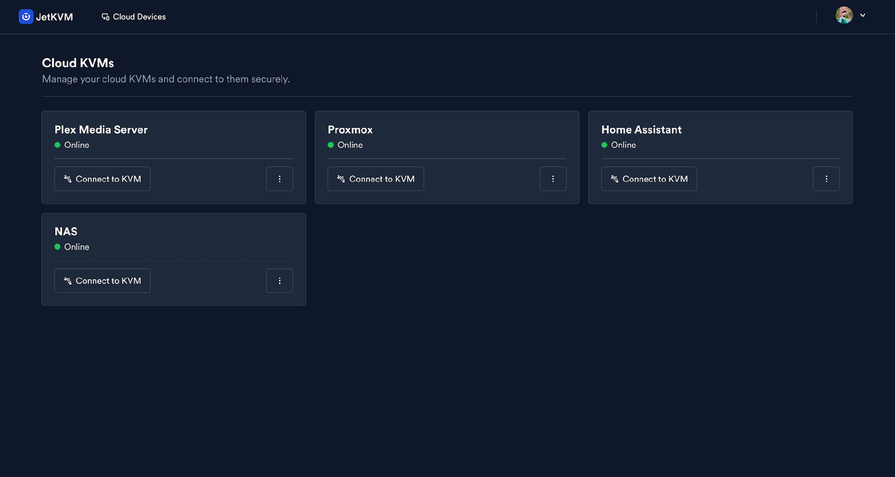This screenshot has height=477, width=895.
Task: Click the connect plug icon on Proxmox card
Action: pos(339,179)
